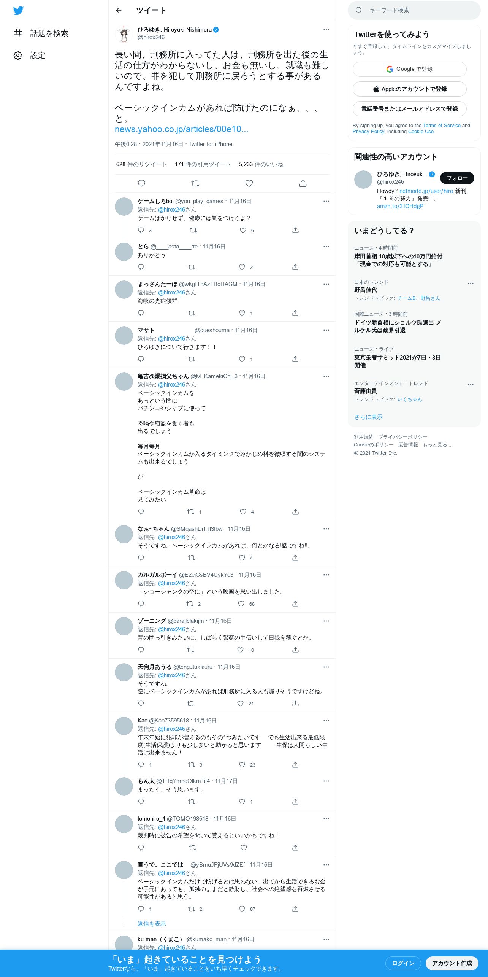The image size is (488, 977).
Task: Reply to the main tweet
Action: (141, 183)
